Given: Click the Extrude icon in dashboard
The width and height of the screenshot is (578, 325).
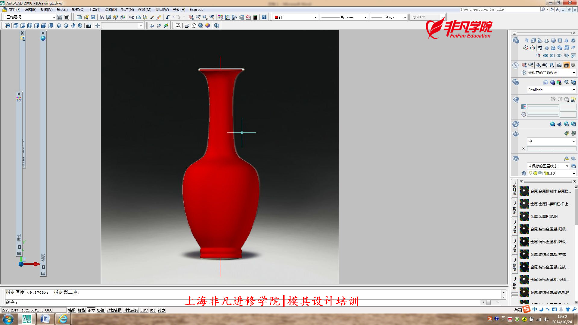Looking at the screenshot, I should tap(540, 48).
